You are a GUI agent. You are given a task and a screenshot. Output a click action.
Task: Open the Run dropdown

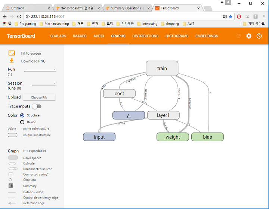40,69
